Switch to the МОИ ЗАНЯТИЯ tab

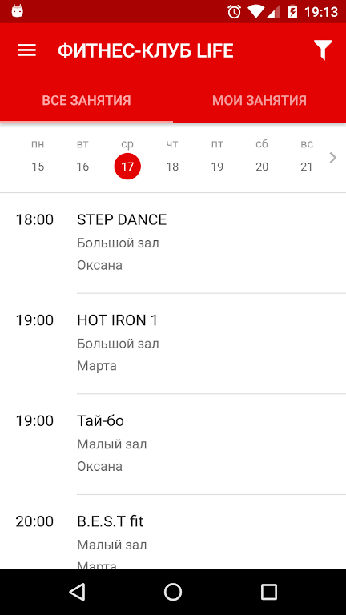click(x=259, y=100)
